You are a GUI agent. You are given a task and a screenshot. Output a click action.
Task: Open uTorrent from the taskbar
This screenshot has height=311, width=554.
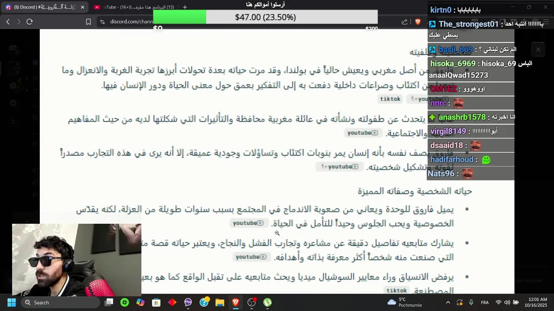267,302
